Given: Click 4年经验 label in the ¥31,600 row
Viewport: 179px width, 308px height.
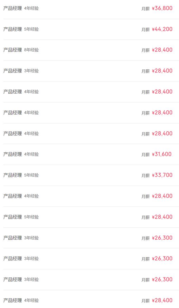Looking at the screenshot, I should 31,154.
